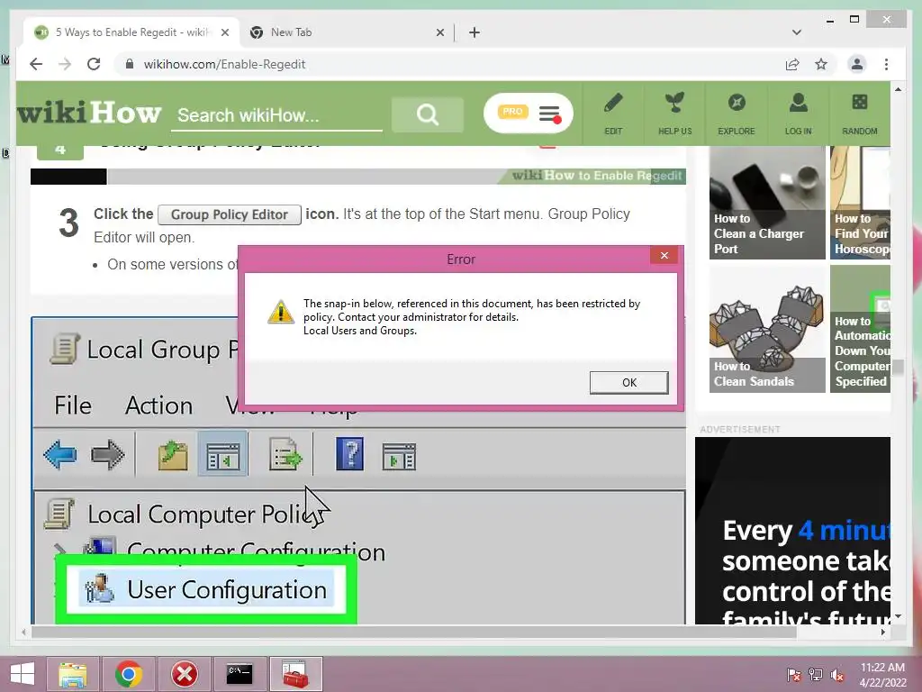Open File Explorer from taskbar
The image size is (922, 692).
[x=72, y=674]
